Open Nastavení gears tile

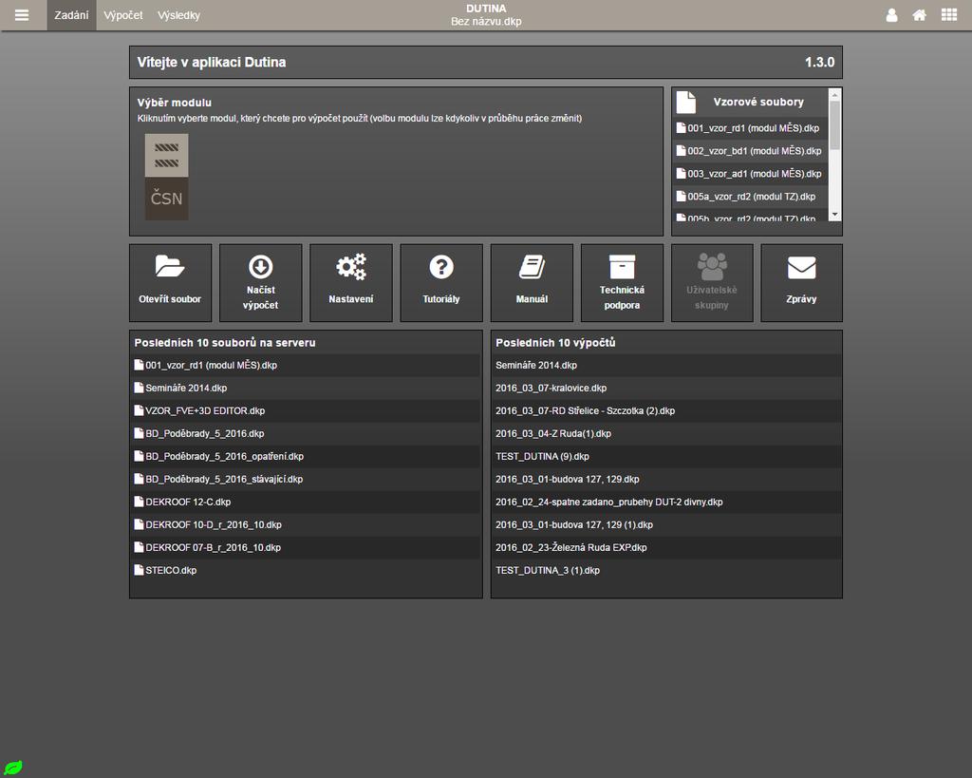351,283
